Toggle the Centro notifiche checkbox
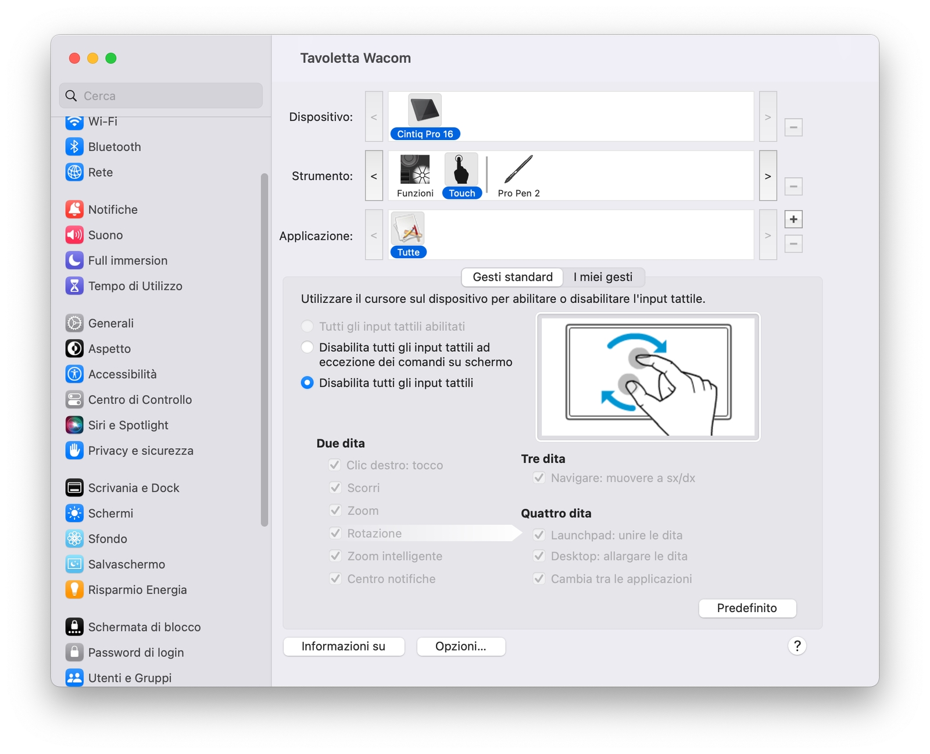Viewport: 930px width, 754px height. 335,578
